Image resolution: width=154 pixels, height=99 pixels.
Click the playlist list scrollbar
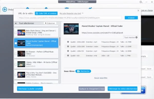pos(60,42)
